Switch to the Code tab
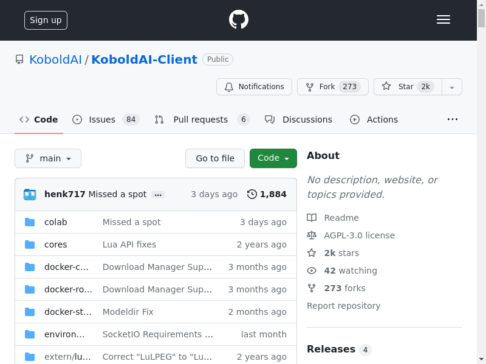 39,120
